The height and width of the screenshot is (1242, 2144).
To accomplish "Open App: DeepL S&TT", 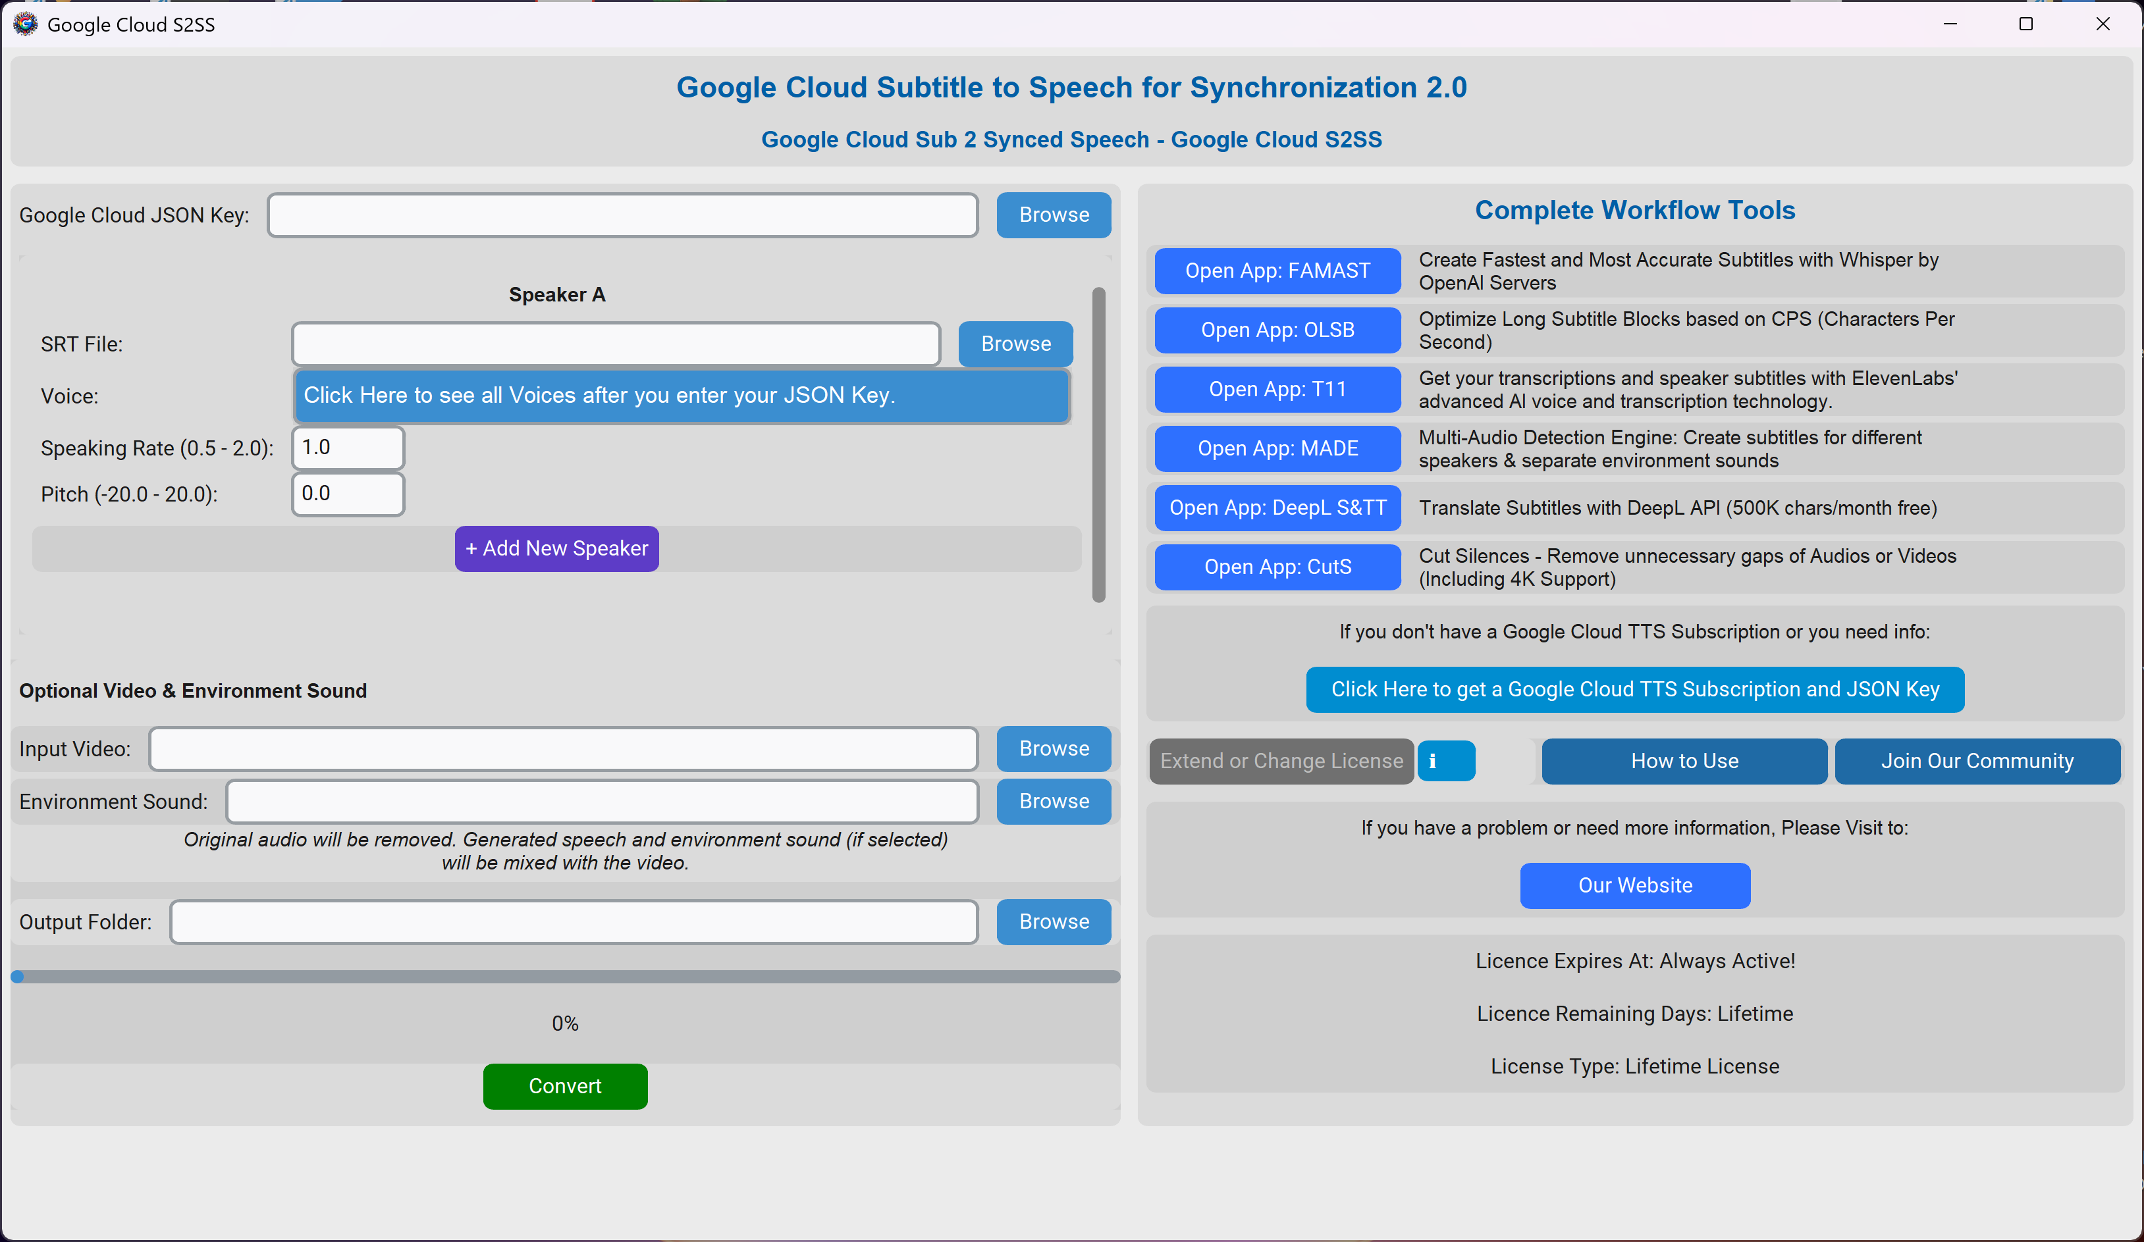I will 1277,508.
